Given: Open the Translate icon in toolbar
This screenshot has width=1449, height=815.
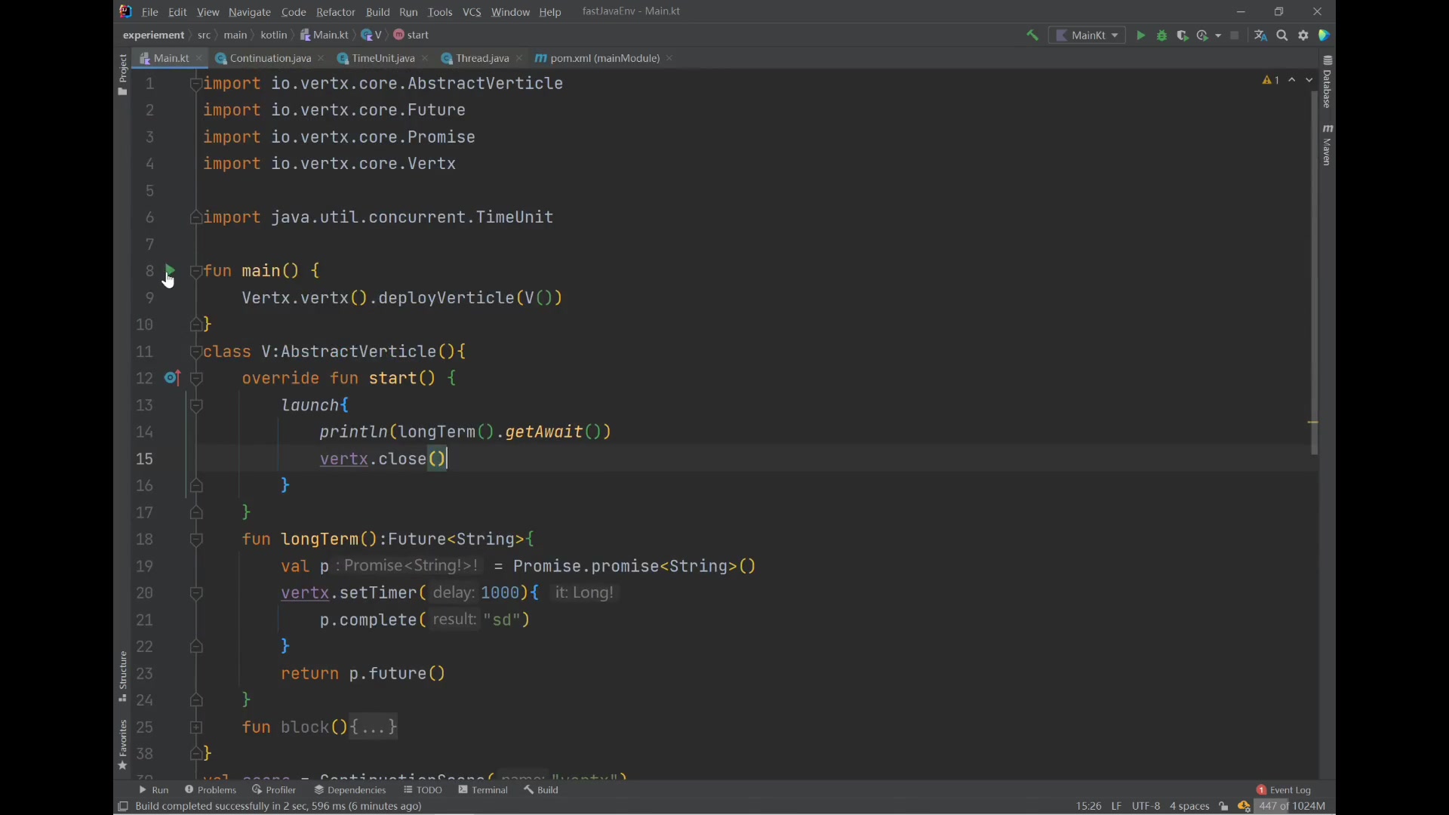Looking at the screenshot, I should tap(1260, 35).
